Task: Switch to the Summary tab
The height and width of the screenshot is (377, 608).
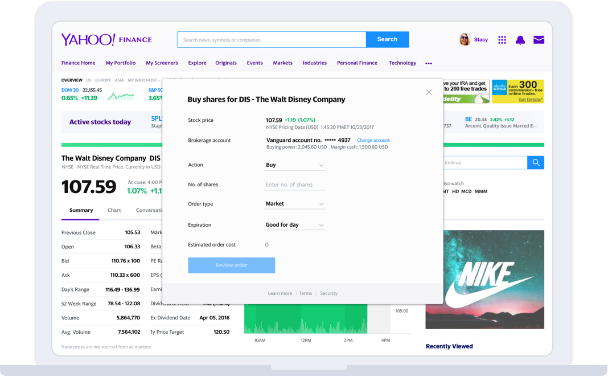Action: pos(81,210)
